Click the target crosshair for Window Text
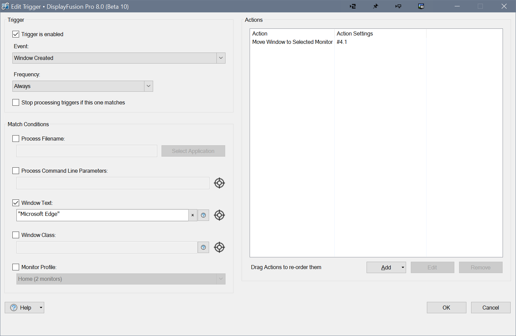Screen dimensions: 516x336 coord(219,215)
